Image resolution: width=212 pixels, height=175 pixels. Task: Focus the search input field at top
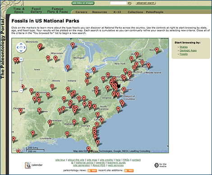pyautogui.click(x=118, y=3)
